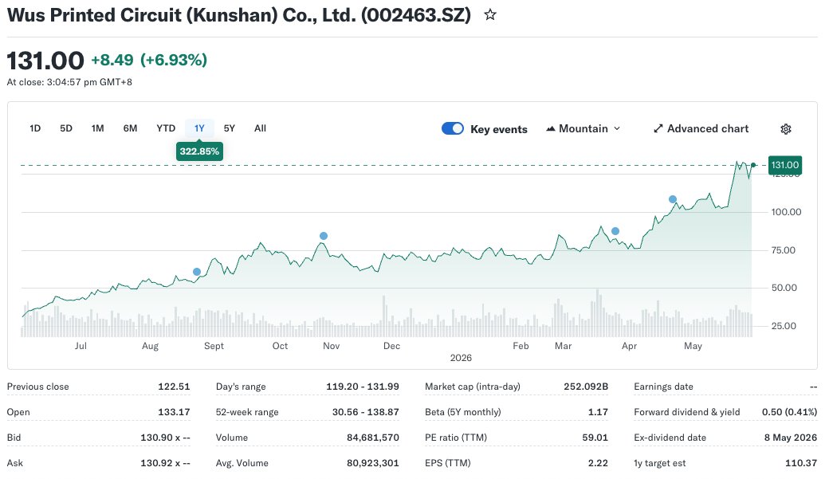Click key event marker near September
Image resolution: width=829 pixels, height=479 pixels.
pyautogui.click(x=197, y=272)
